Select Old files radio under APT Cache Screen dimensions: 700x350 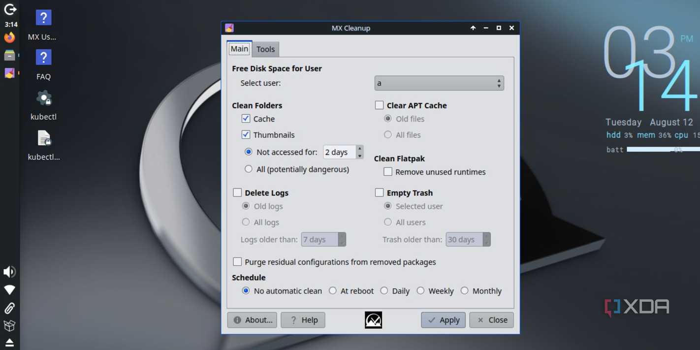[388, 119]
